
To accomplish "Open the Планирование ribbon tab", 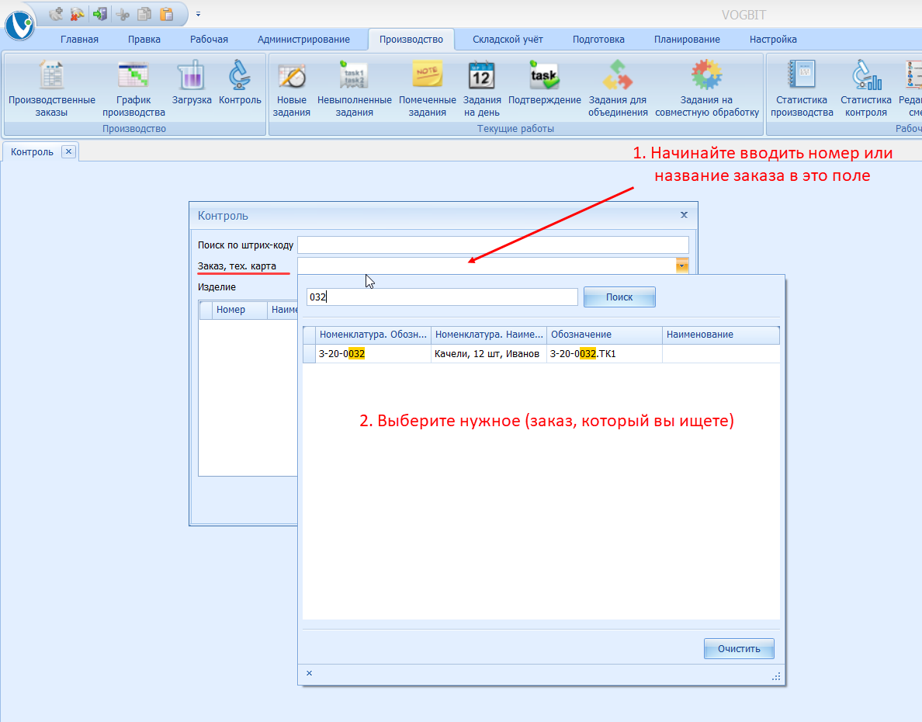I will click(x=686, y=40).
